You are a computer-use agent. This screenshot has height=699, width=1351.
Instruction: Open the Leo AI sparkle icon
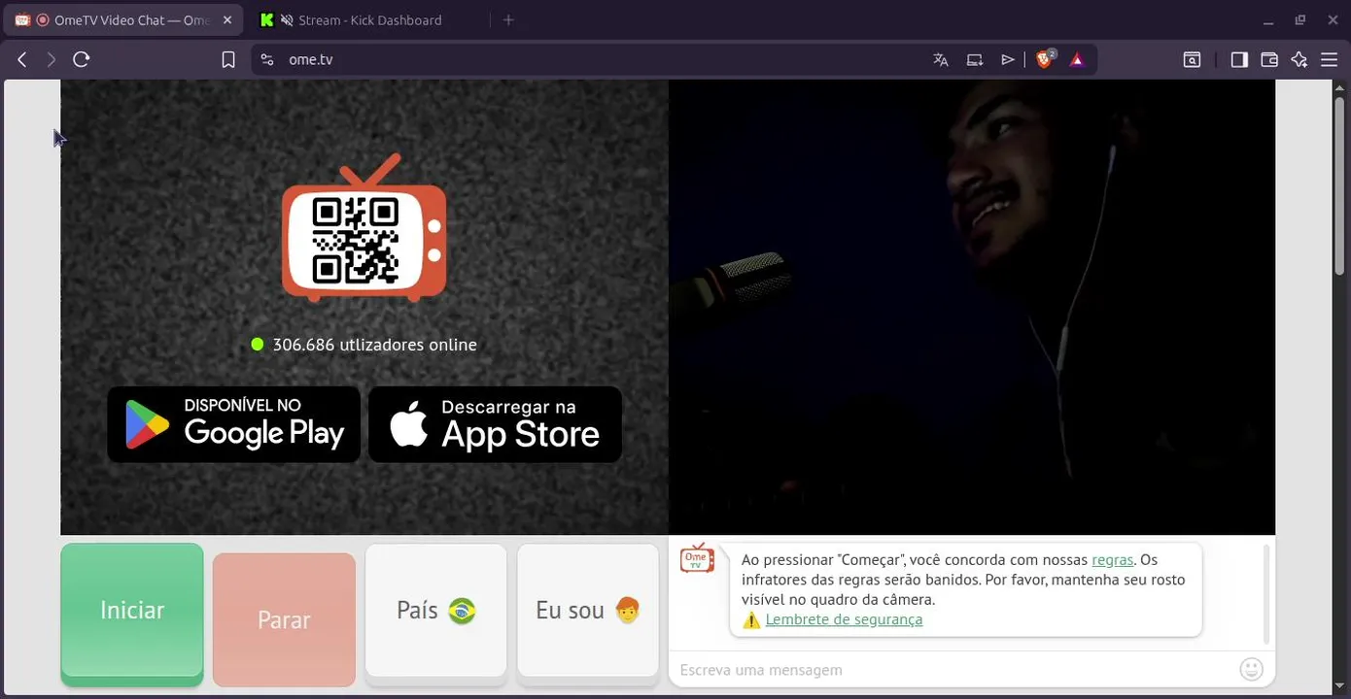(x=1299, y=59)
